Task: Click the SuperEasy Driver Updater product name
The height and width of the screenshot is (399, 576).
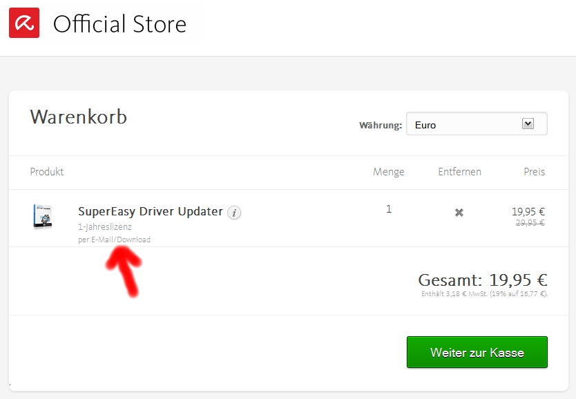Action: pos(151,211)
